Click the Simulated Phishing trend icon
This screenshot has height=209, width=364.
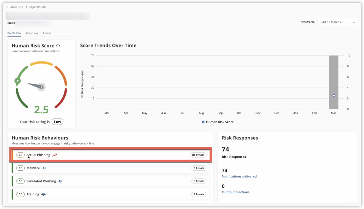coord(60,181)
